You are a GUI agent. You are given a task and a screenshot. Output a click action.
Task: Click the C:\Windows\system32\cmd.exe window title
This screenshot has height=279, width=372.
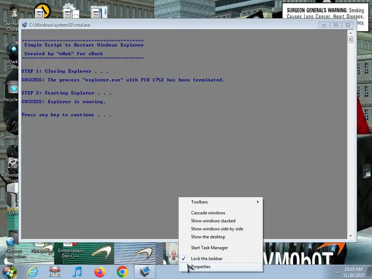(60, 25)
